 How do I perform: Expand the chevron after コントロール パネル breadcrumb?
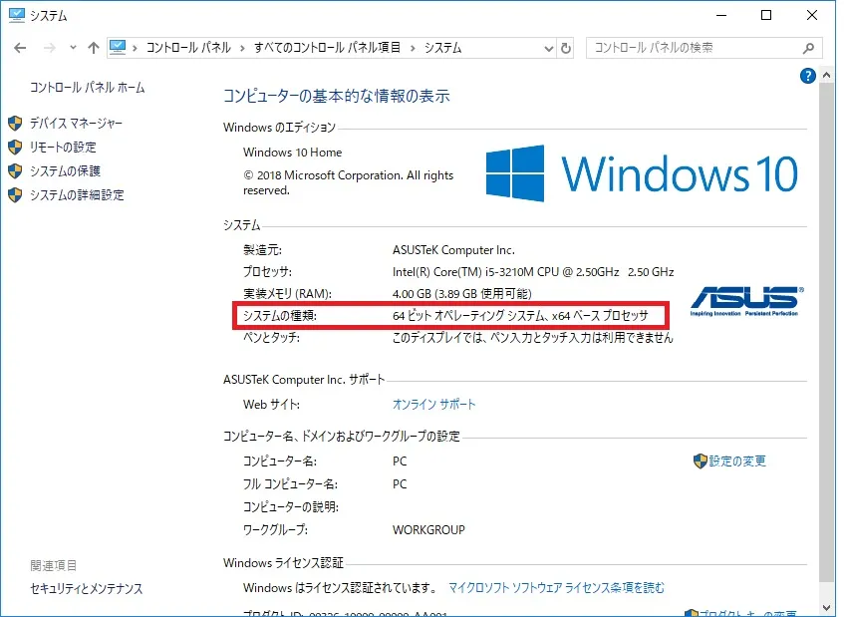[242, 49]
